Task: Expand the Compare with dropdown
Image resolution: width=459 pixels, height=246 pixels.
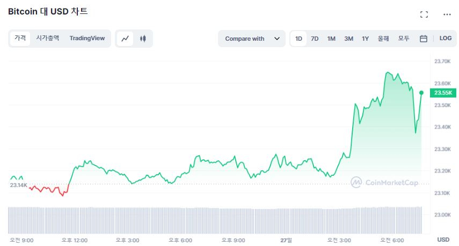Action: (251, 39)
